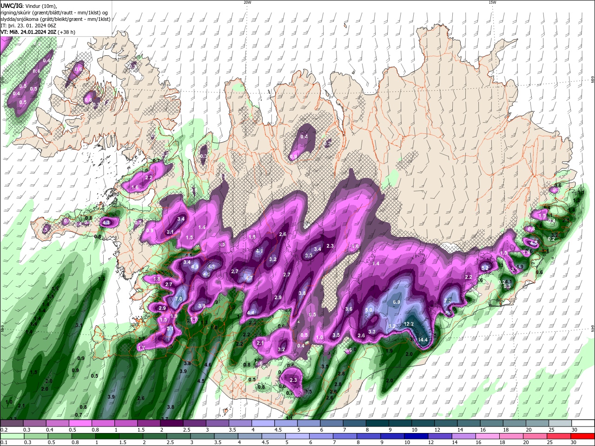Click the "1.6" value in northwest snow patch
The image size is (595, 446).
tap(135, 188)
